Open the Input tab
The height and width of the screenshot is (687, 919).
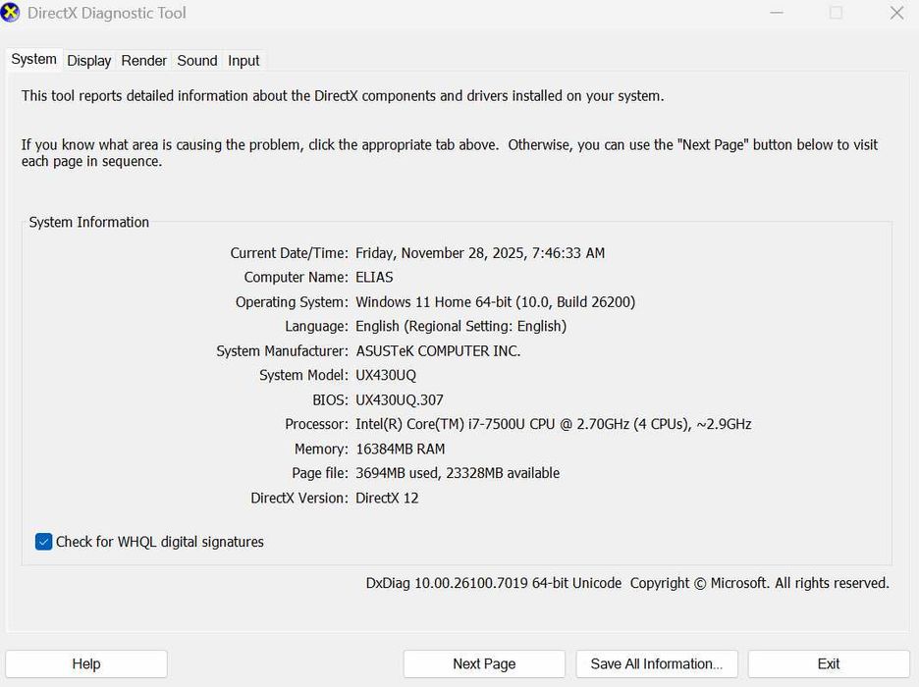click(243, 61)
